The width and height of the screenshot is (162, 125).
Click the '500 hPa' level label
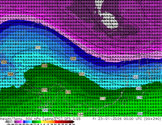coord(33,119)
